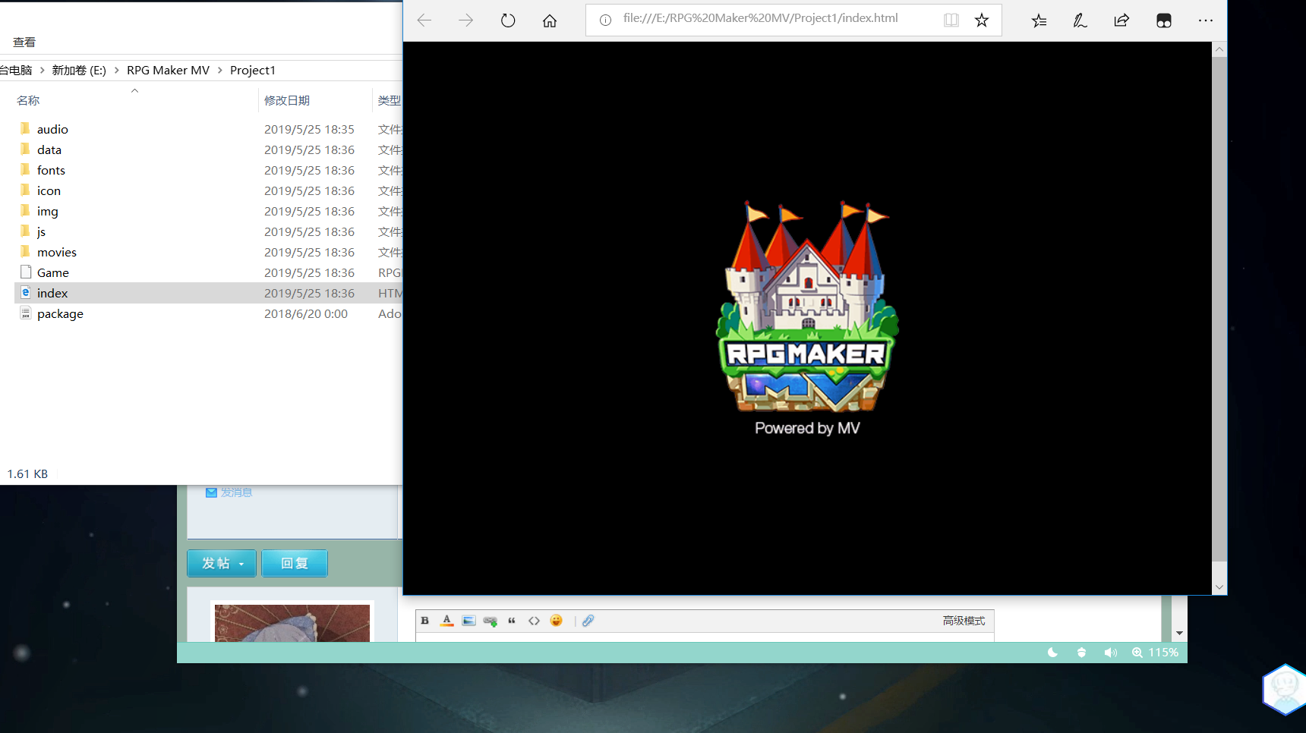Image resolution: width=1306 pixels, height=733 pixels.
Task: Insert an emoji in the forum editor
Action: click(557, 621)
